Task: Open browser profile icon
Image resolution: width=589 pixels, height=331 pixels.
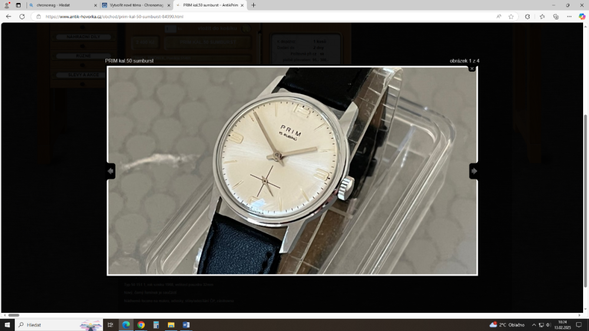Action: pyautogui.click(x=6, y=5)
